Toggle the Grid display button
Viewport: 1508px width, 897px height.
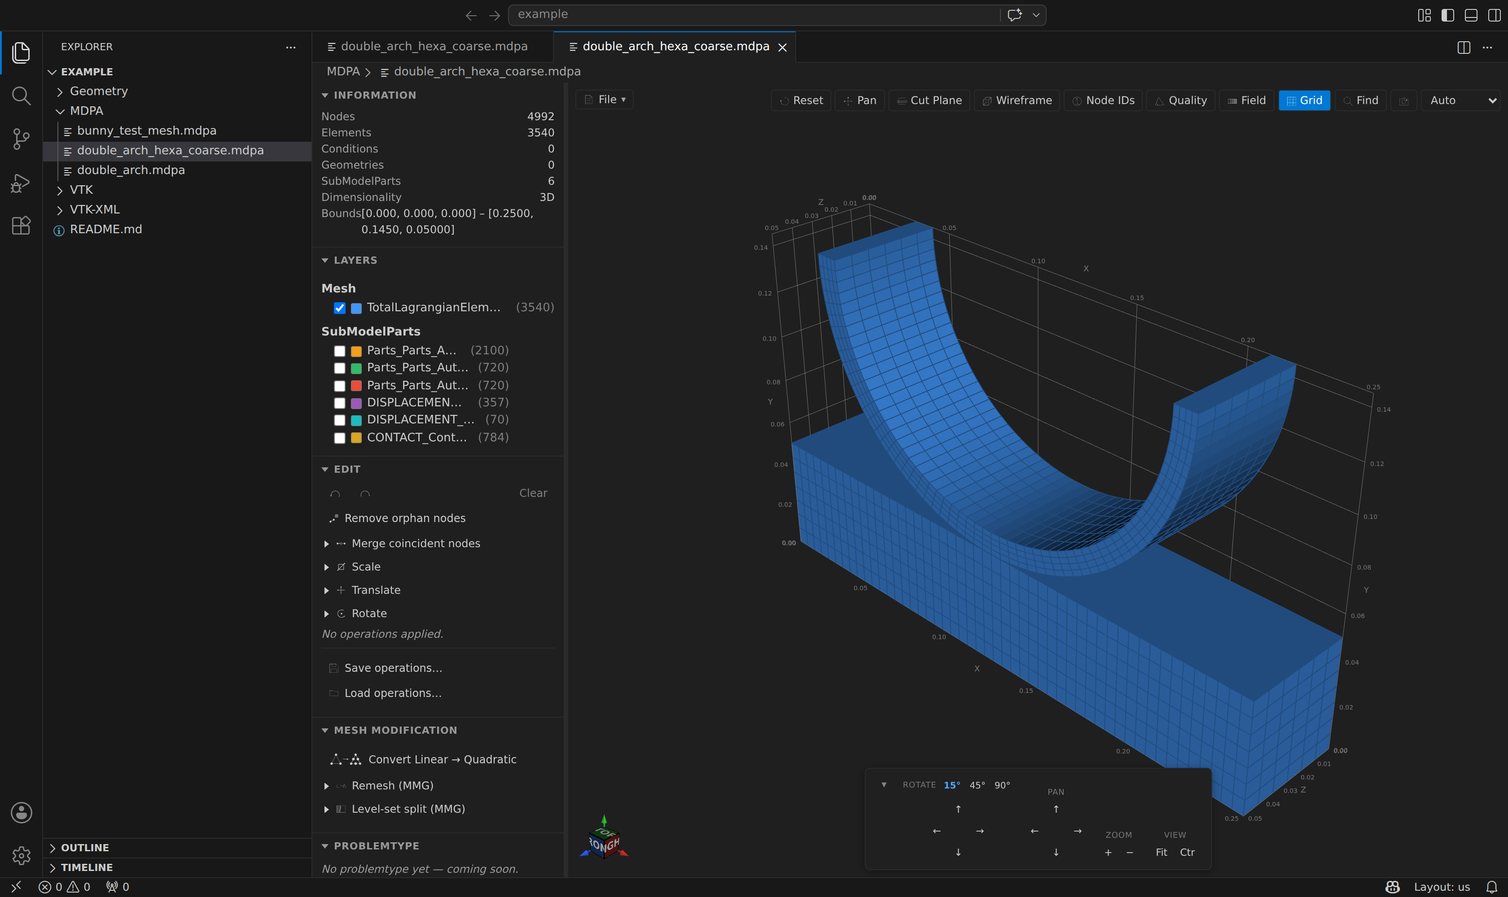(x=1304, y=100)
